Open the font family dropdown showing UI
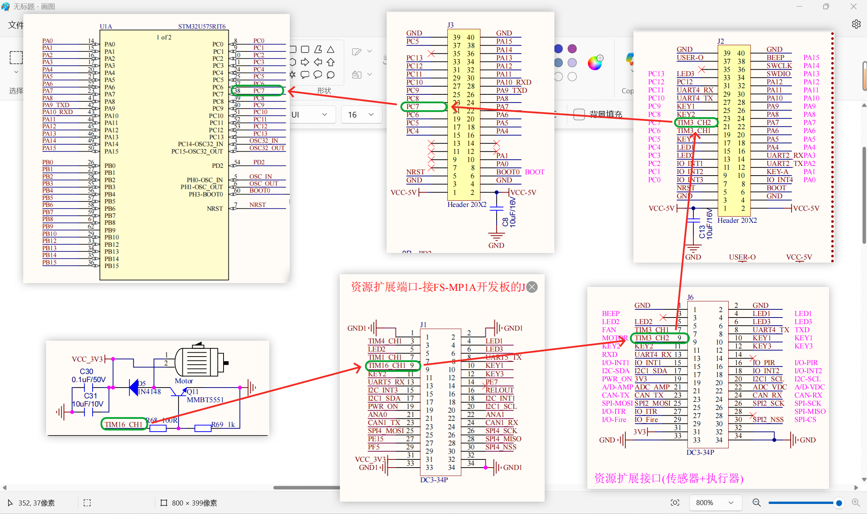Screen dimensions: 867x514 [x=313, y=114]
